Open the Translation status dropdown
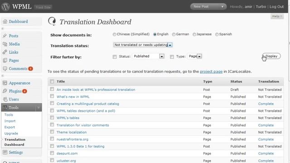290x163 pixels. pos(143,45)
